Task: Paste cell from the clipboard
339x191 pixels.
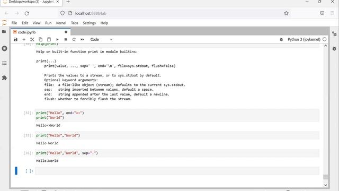Action: (x=49, y=39)
